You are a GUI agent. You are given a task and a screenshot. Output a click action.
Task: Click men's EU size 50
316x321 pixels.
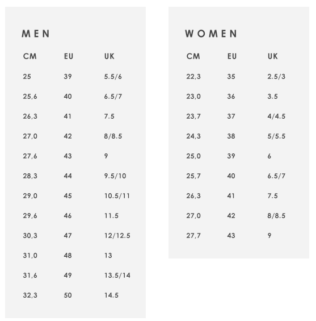click(x=68, y=295)
